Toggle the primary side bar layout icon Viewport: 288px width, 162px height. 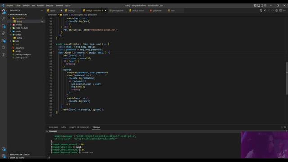[x=255, y=6]
